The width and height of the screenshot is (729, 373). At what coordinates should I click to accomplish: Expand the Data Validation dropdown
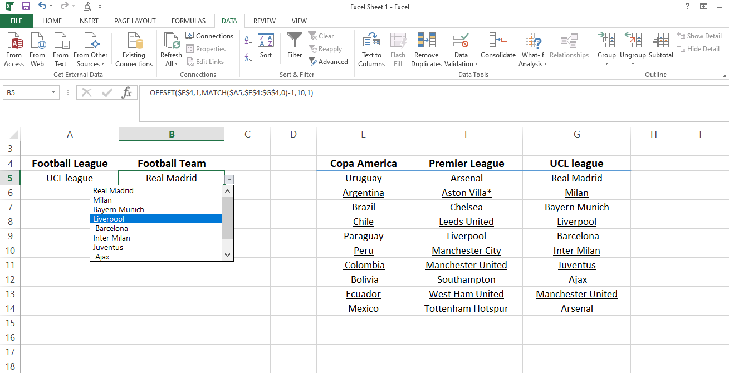pos(477,64)
